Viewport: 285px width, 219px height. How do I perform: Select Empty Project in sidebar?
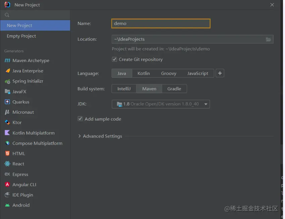click(21, 36)
